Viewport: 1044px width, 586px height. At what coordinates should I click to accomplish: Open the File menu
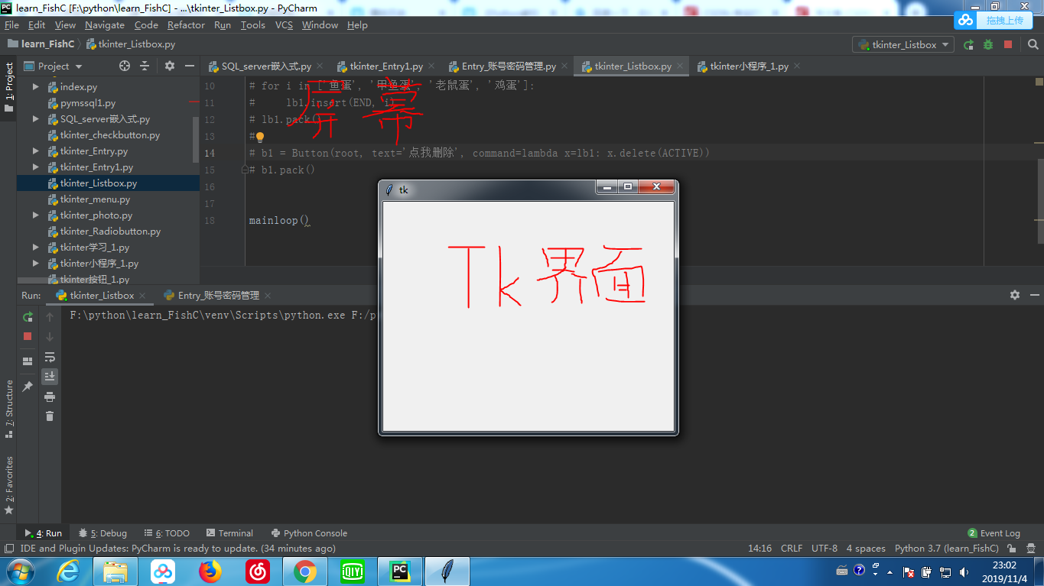click(11, 25)
